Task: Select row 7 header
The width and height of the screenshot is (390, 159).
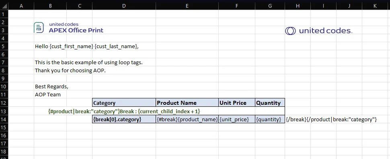Action: coord(4,63)
